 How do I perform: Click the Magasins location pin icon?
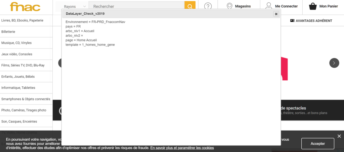point(230,6)
